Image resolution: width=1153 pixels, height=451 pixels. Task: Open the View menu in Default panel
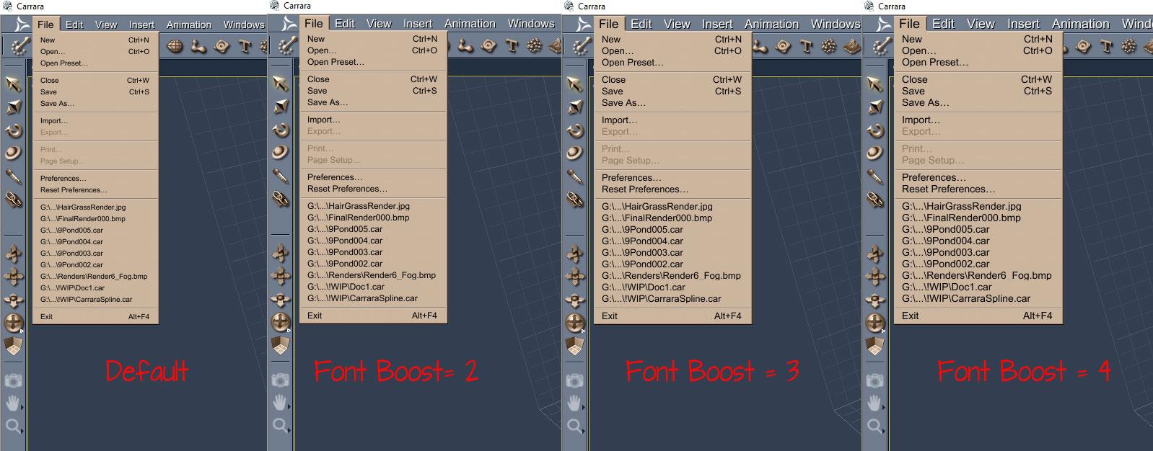[105, 24]
